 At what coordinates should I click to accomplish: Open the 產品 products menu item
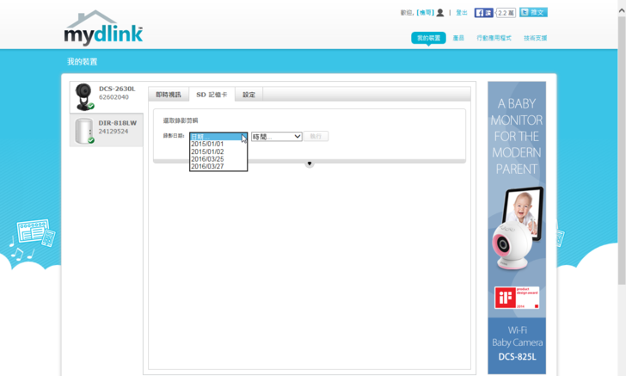(458, 38)
